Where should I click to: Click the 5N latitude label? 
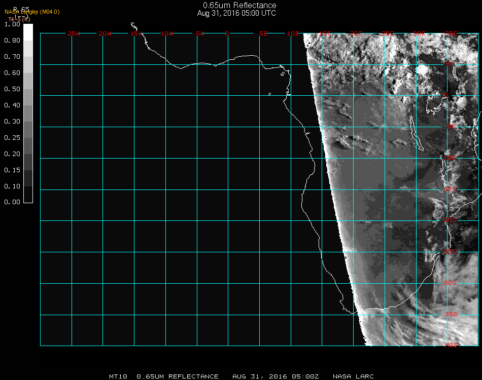(451, 64)
